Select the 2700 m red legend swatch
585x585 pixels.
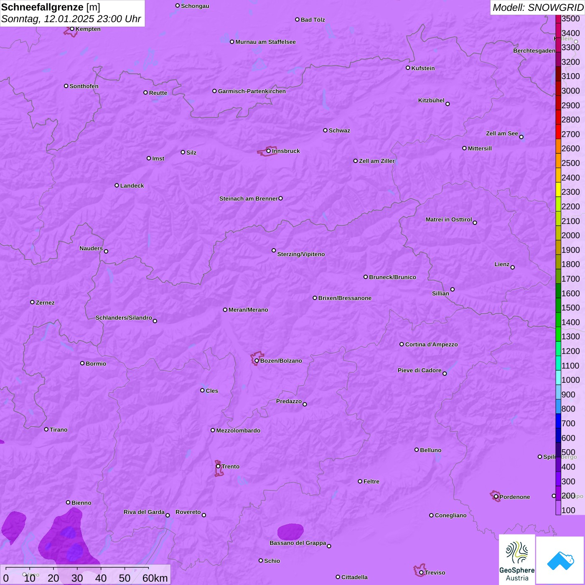[x=558, y=132]
